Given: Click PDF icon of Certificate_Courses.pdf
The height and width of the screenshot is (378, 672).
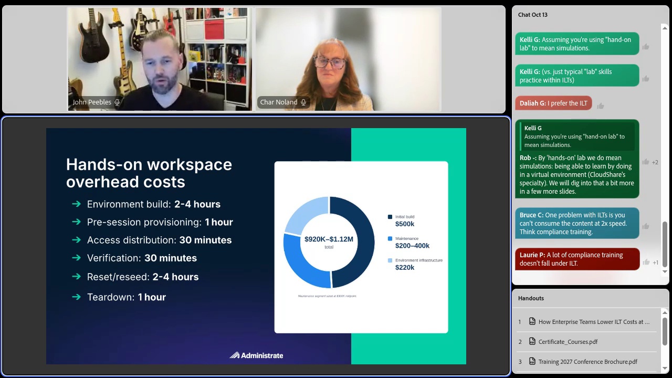Looking at the screenshot, I should click(532, 342).
